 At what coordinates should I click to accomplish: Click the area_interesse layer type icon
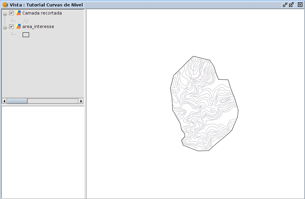tap(19, 27)
